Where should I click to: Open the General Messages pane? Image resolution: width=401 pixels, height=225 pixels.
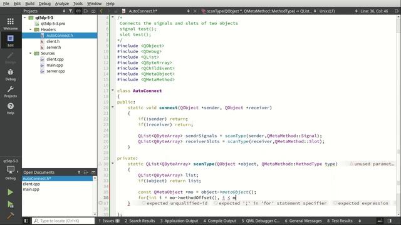[x=303, y=221]
